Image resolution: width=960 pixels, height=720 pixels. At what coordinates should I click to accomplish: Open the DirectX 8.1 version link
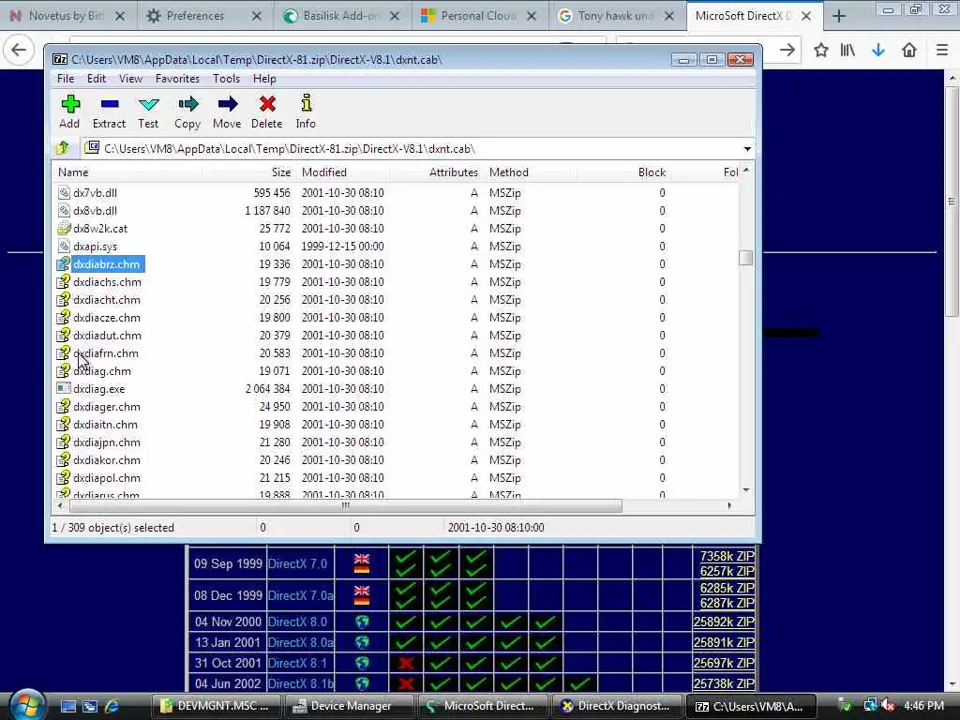click(x=297, y=663)
